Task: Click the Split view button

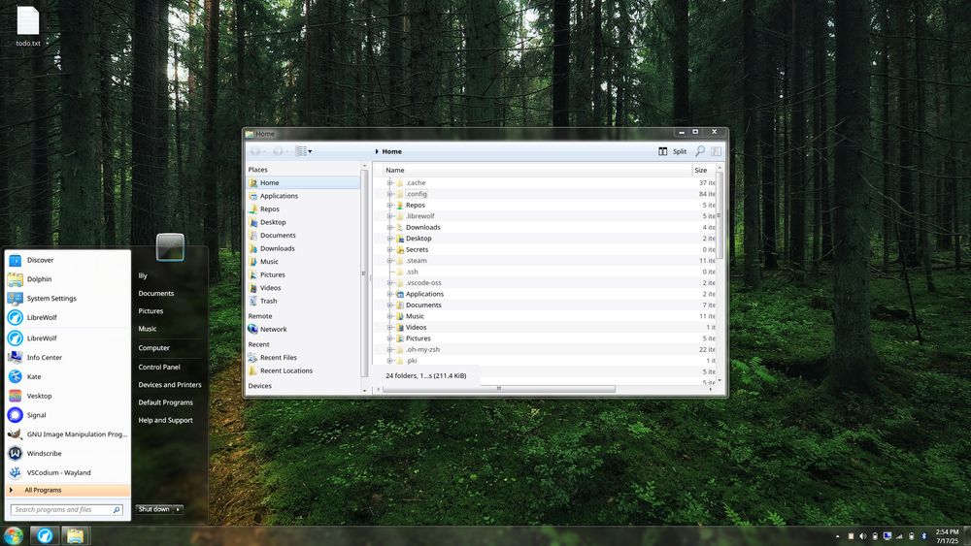Action: pyautogui.click(x=673, y=151)
